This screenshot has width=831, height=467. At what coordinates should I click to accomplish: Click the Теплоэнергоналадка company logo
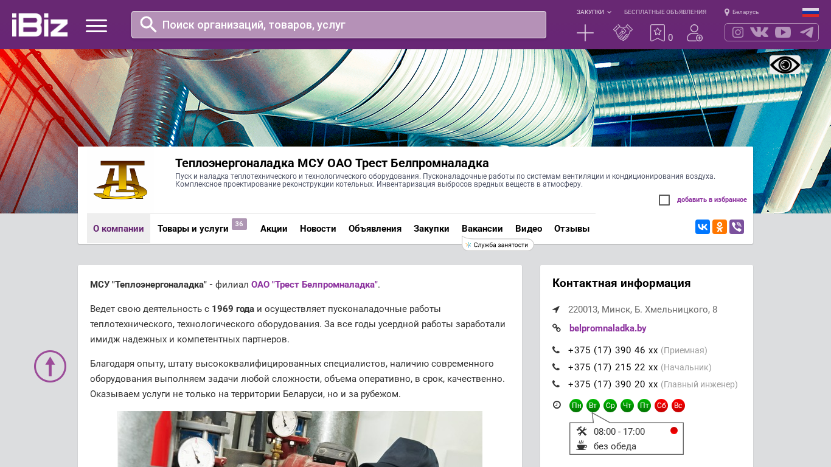pos(120,180)
